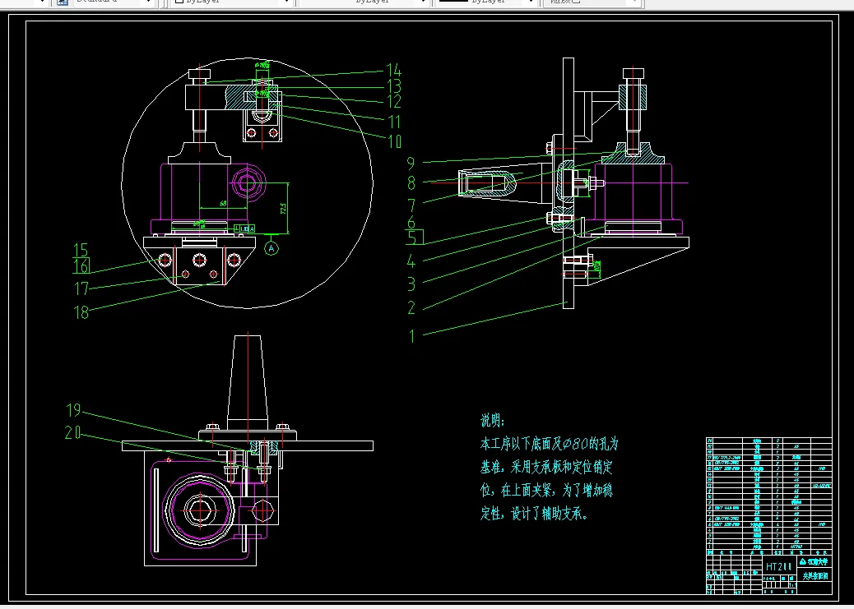Viewport: 854px width, 609px height.
Task: Click note line starting 基准,采用支承板
Action: point(546,468)
